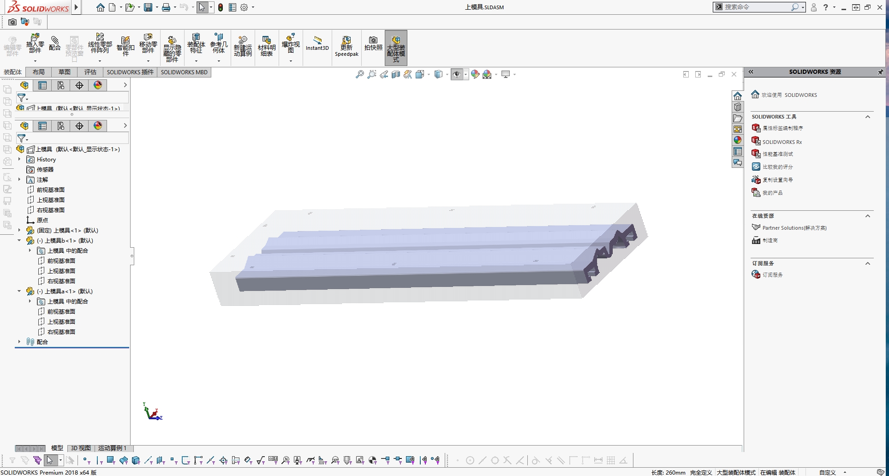Open Partner Solutions(解决方案) link
The width and height of the screenshot is (889, 476).
pos(794,228)
